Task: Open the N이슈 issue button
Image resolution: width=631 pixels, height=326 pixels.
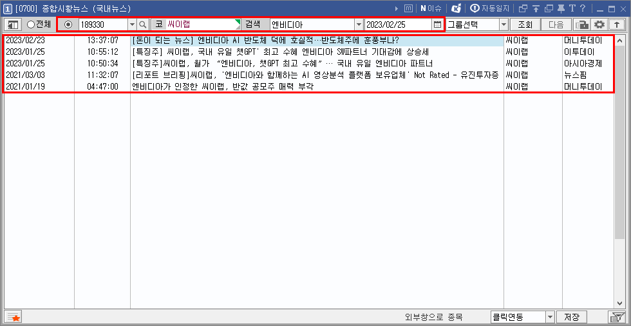Action: (431, 8)
